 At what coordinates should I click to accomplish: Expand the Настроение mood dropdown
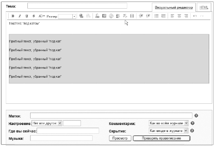click(x=60, y=123)
